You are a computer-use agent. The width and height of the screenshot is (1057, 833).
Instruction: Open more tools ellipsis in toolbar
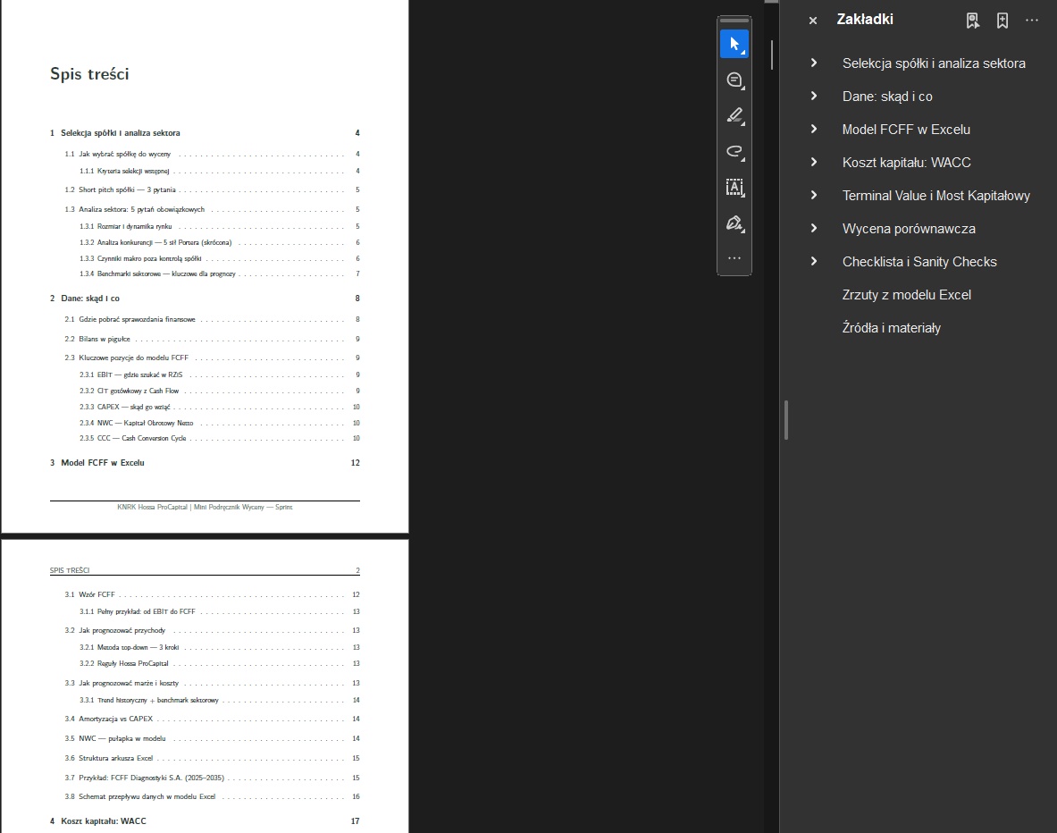click(734, 258)
